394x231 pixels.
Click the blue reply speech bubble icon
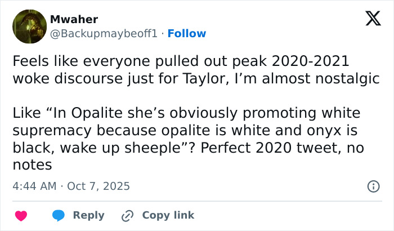(59, 215)
